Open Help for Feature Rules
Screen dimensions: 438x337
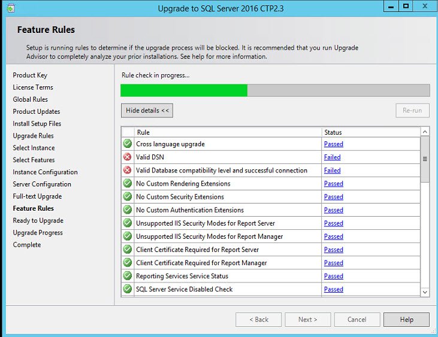[406, 320]
